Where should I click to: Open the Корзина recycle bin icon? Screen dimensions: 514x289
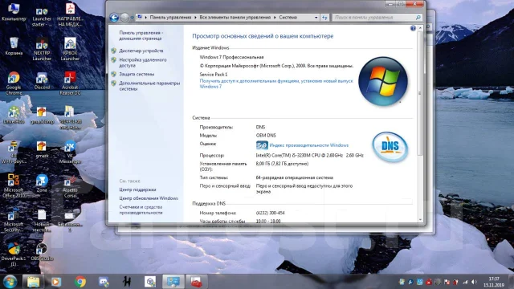14,47
